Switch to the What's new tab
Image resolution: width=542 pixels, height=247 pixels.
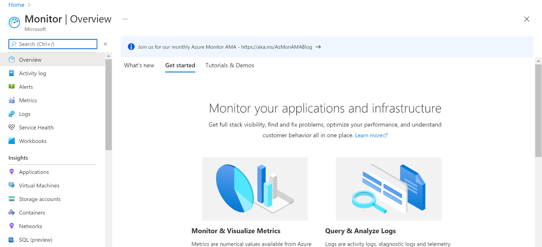click(139, 65)
